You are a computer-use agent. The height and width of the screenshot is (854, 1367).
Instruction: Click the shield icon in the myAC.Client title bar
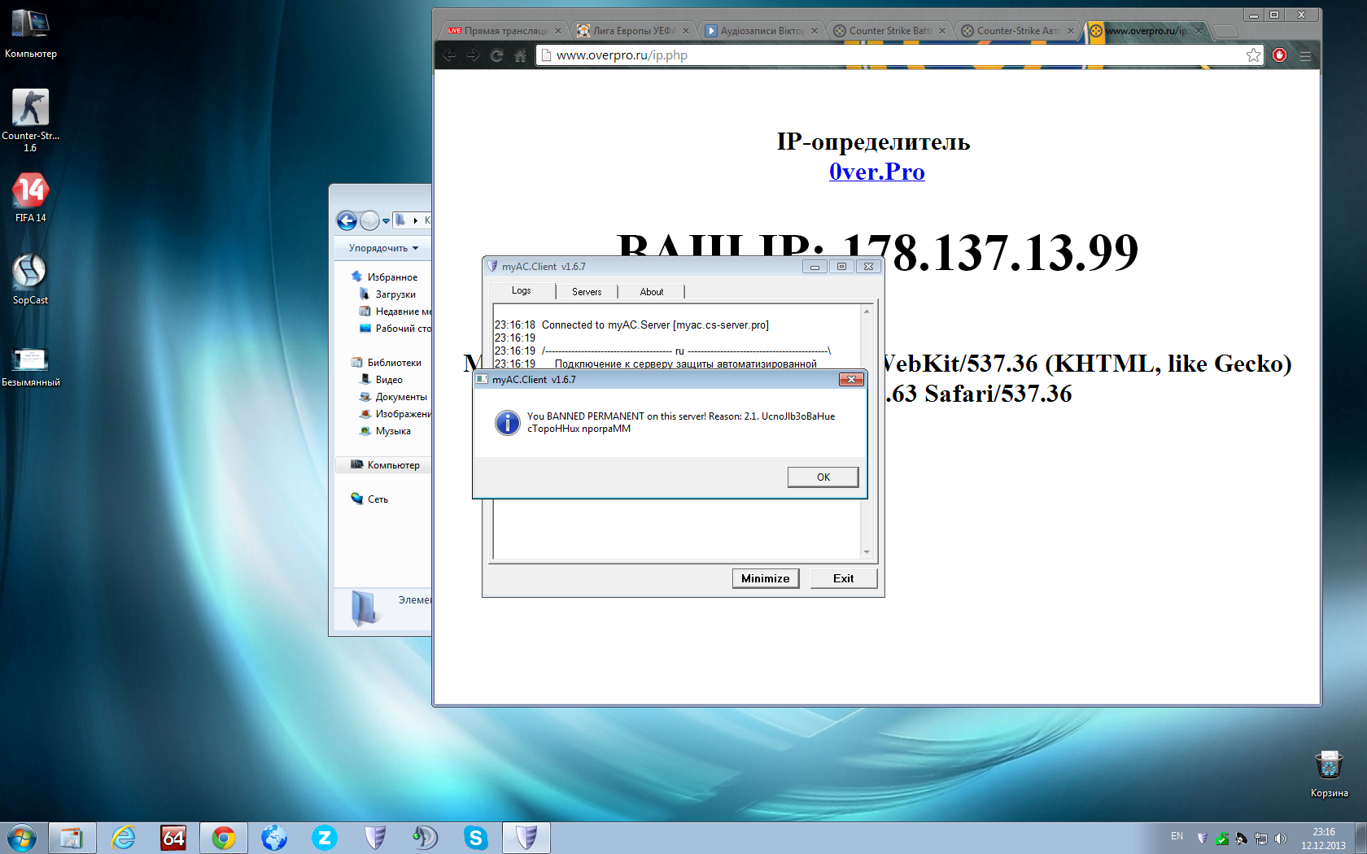coord(492,266)
